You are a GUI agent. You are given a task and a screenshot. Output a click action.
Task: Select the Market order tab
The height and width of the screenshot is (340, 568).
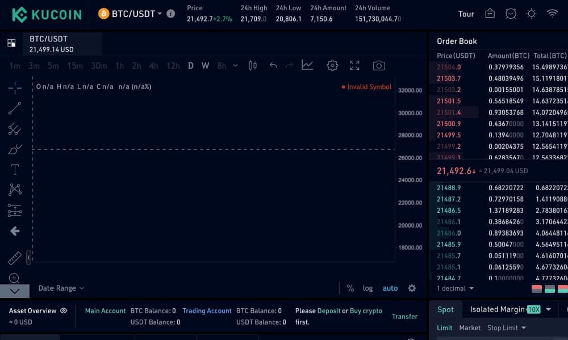470,328
